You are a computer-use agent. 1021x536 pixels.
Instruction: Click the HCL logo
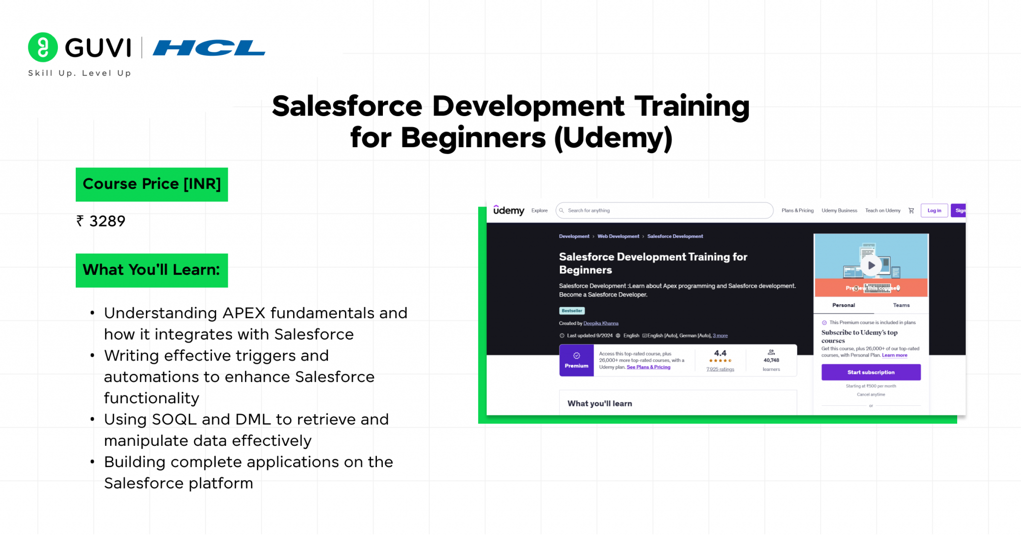[208, 48]
